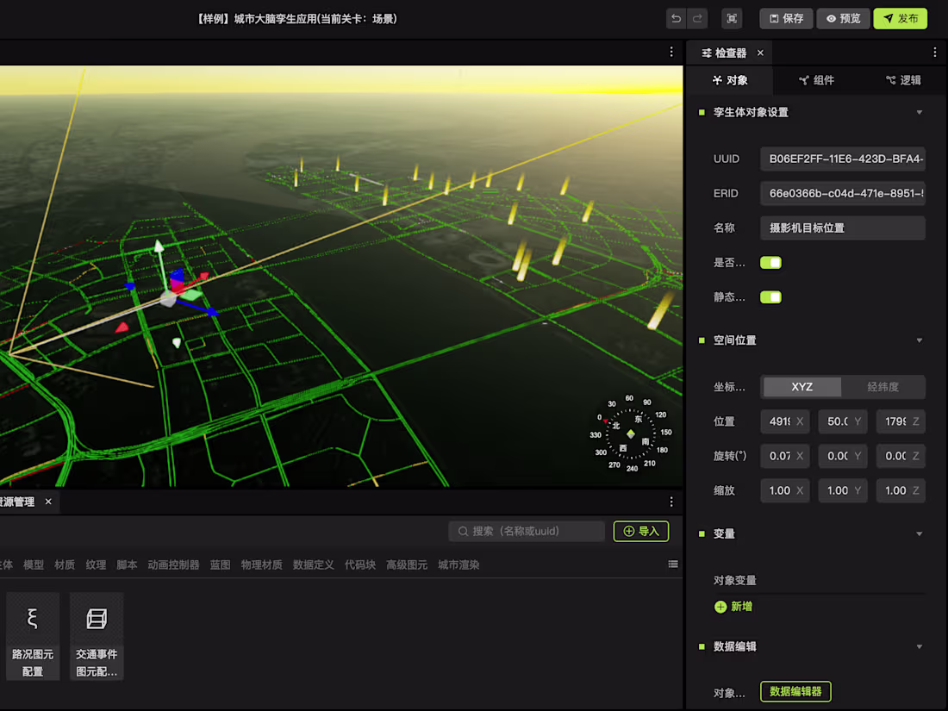Collapse the 空间位置 section
The image size is (948, 711).
click(x=920, y=340)
